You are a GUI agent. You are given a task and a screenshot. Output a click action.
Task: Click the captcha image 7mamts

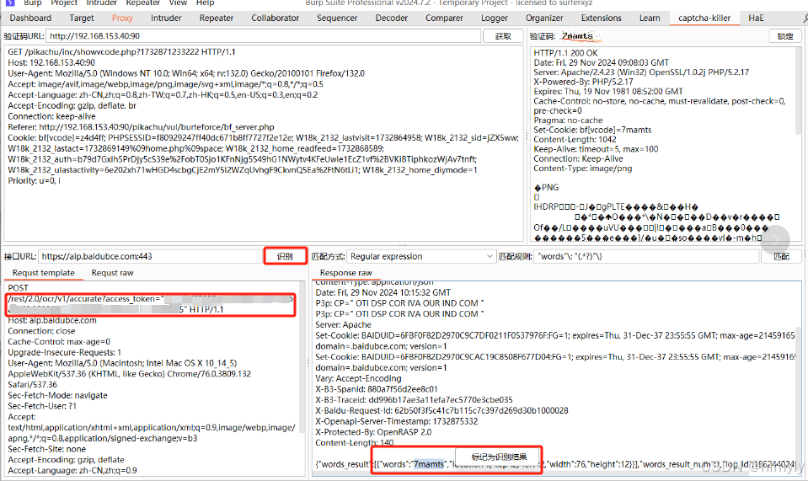point(579,36)
